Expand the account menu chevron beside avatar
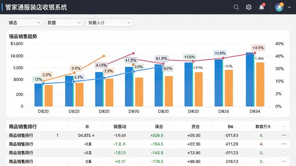 289,7
